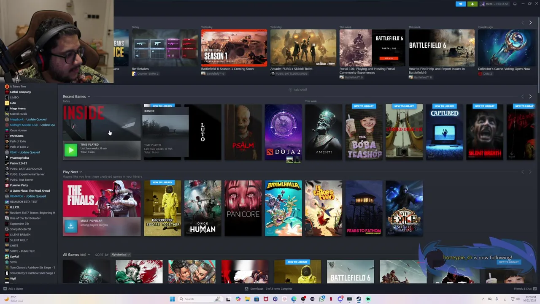The image size is (540, 304).
Task: Open Microsoft Edge from the taskbar
Action: click(x=294, y=299)
